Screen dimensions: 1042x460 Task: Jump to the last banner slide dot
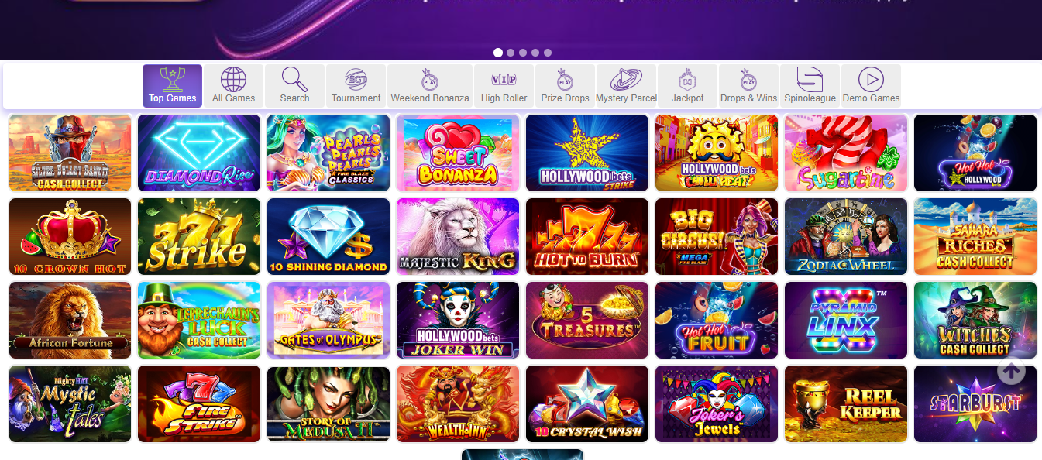tap(548, 53)
